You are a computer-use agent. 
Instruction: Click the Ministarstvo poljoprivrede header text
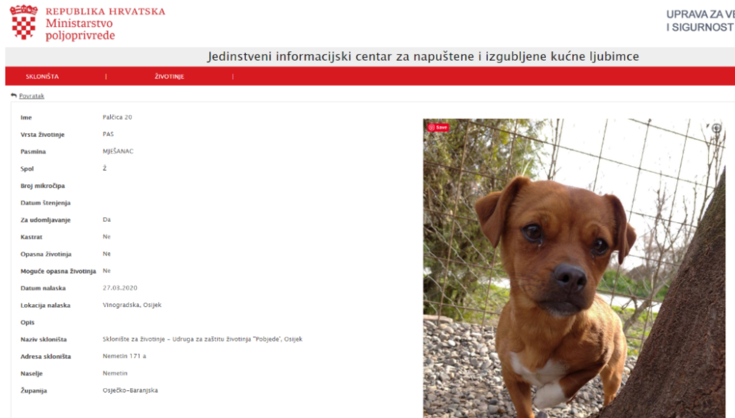pos(80,29)
